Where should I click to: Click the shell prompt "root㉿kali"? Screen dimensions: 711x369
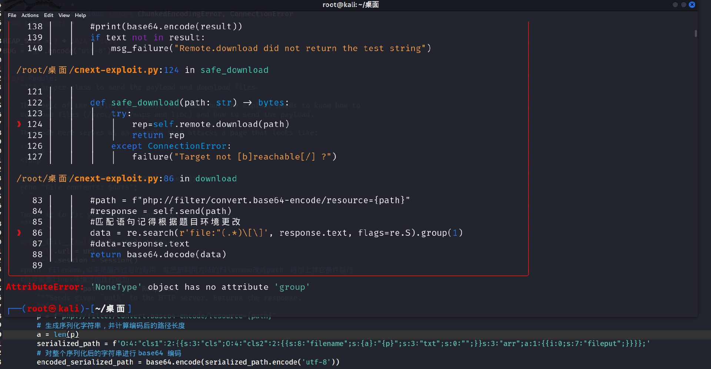tap(53, 309)
